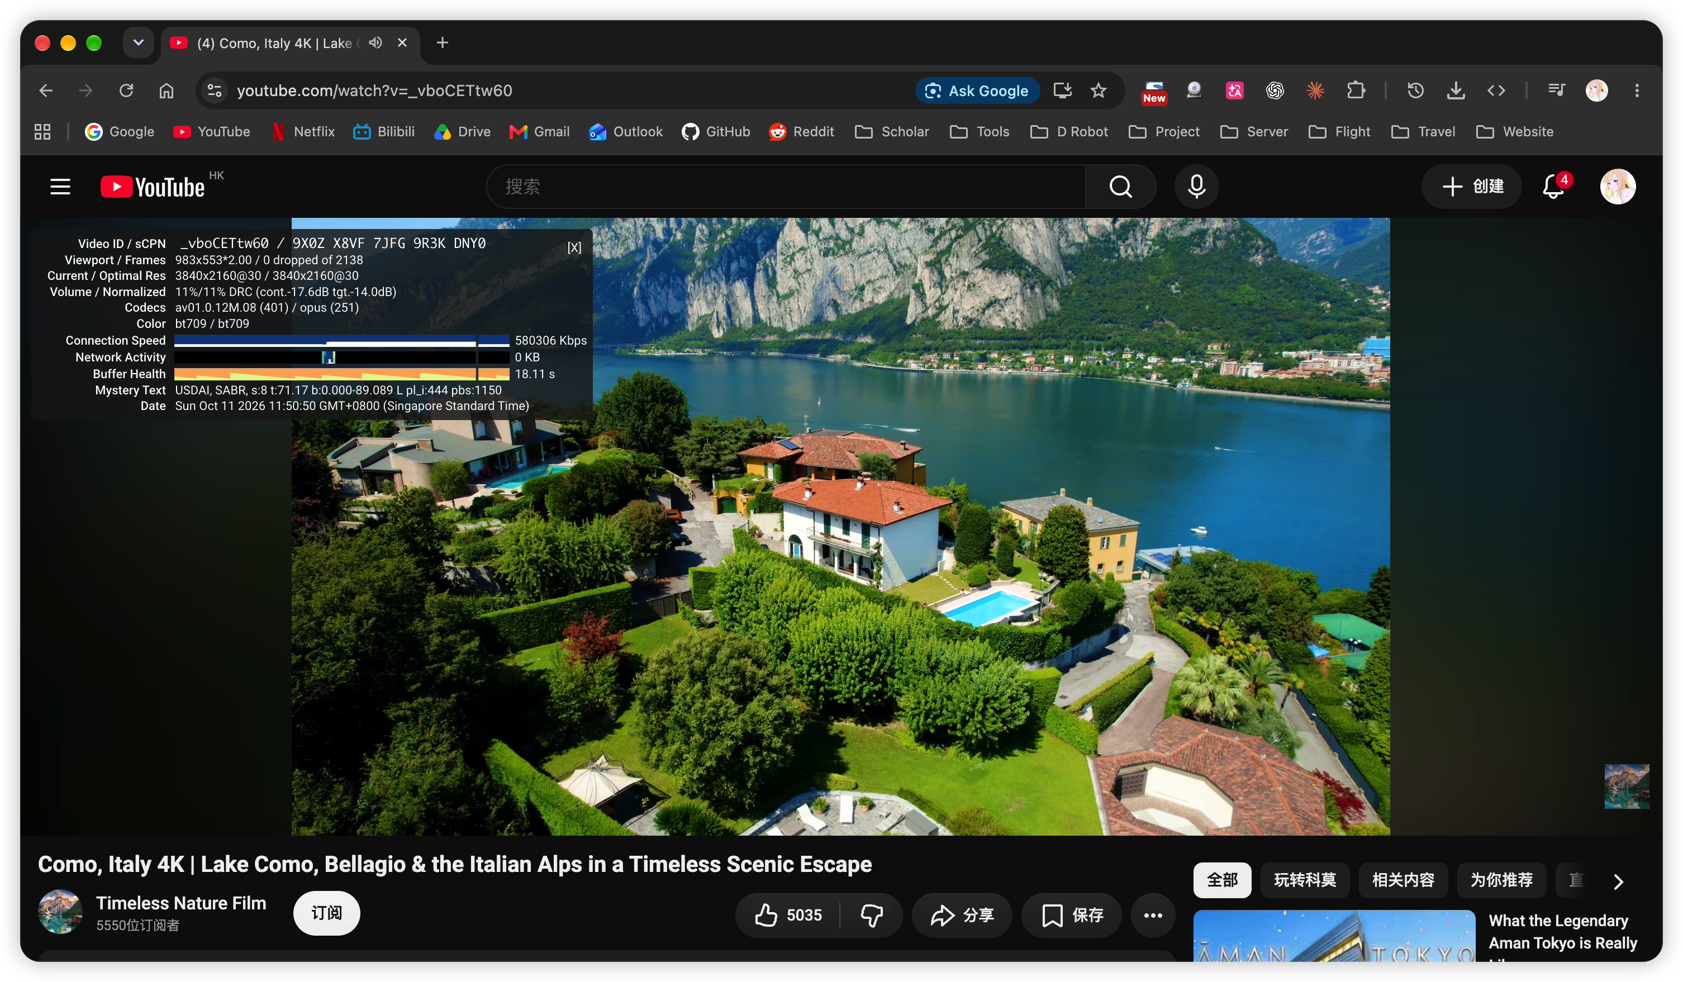
Task: Click the 创建 create button
Action: pyautogui.click(x=1471, y=186)
